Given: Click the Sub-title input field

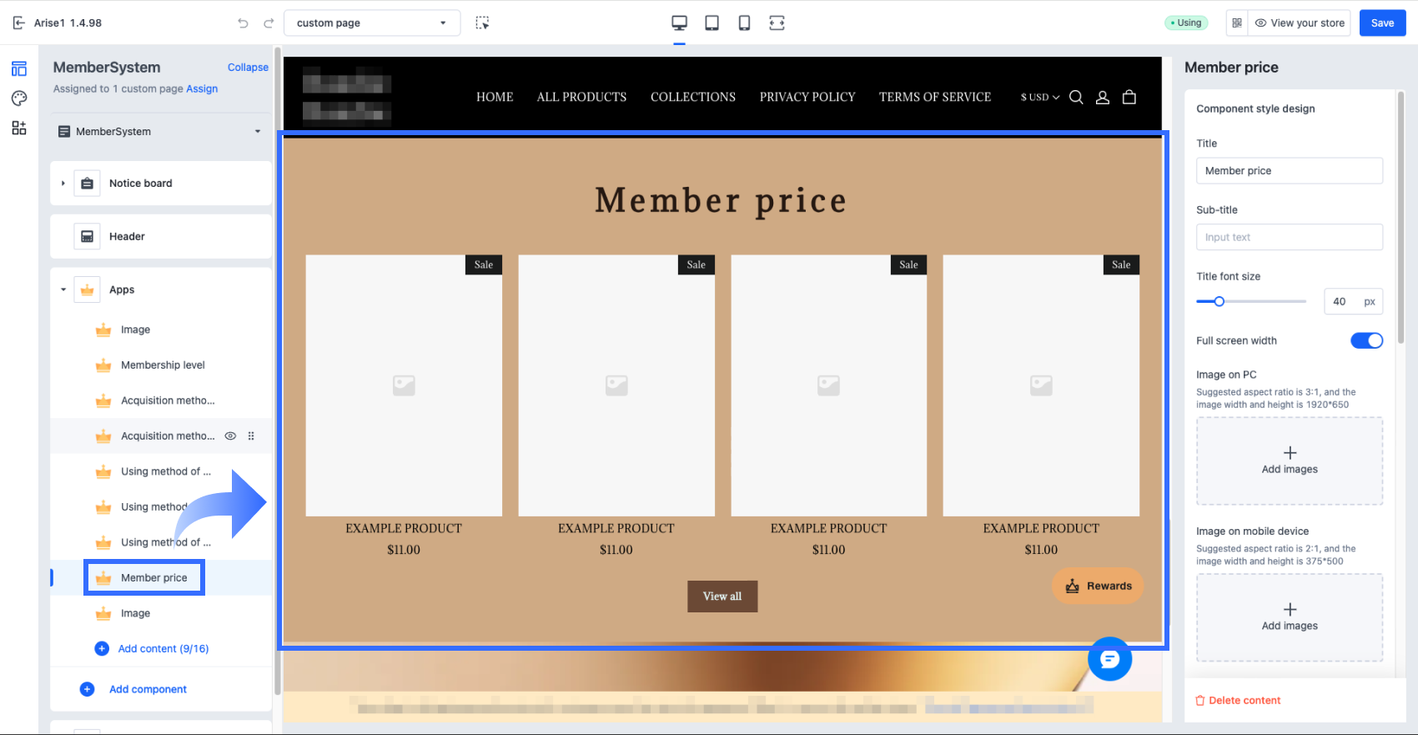Looking at the screenshot, I should click(1290, 237).
